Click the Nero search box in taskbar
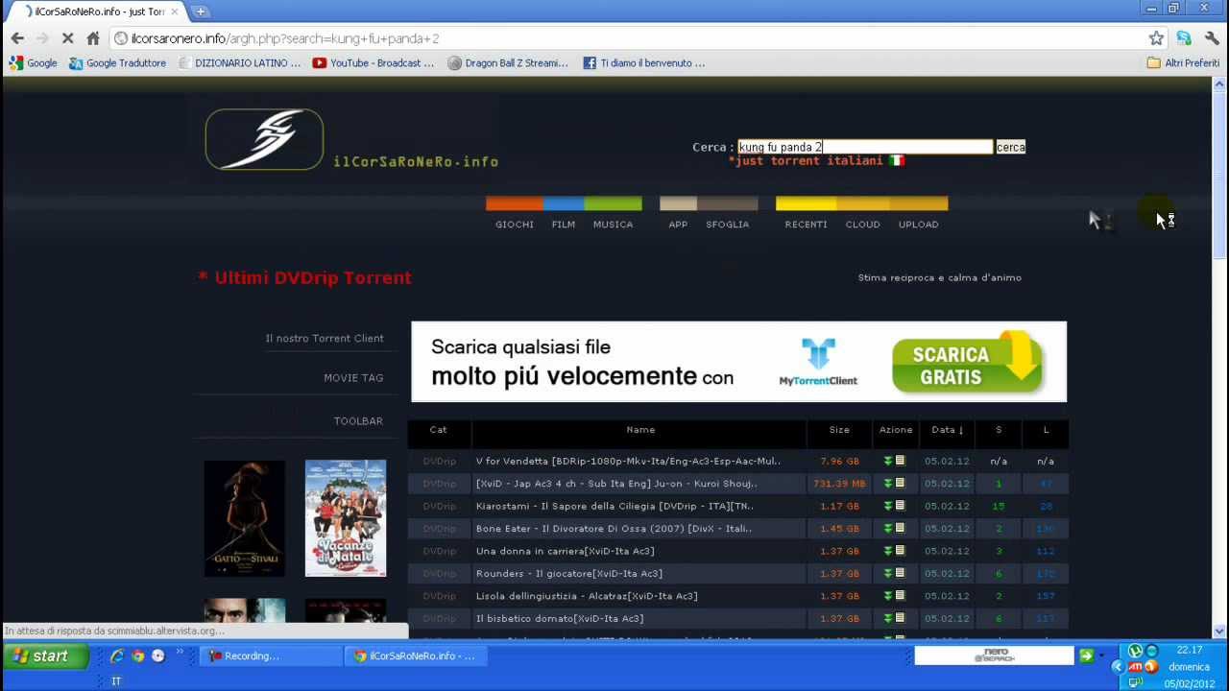The height and width of the screenshot is (691, 1229). pyautogui.click(x=994, y=655)
